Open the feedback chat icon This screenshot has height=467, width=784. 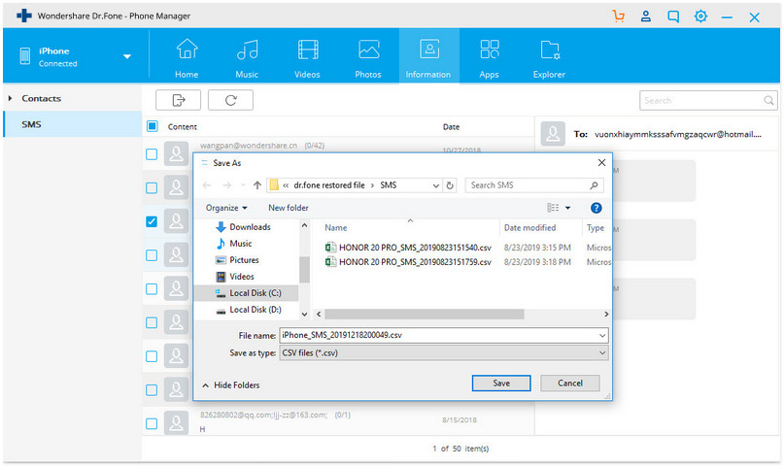673,17
